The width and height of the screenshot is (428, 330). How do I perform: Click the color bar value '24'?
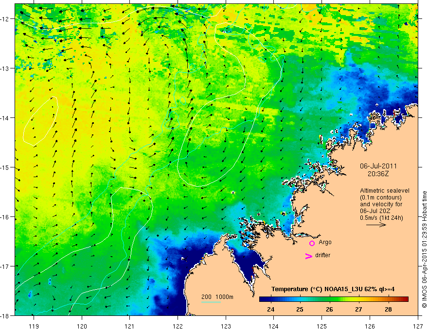pos(271,309)
